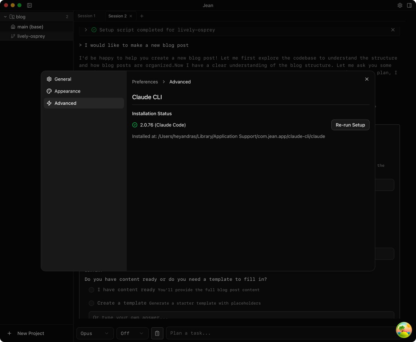Image resolution: width=416 pixels, height=342 pixels.
Task: Click the blog project folder icon
Action: [x=12, y=17]
